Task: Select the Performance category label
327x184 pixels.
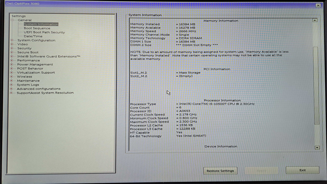Action: [x=28, y=60]
